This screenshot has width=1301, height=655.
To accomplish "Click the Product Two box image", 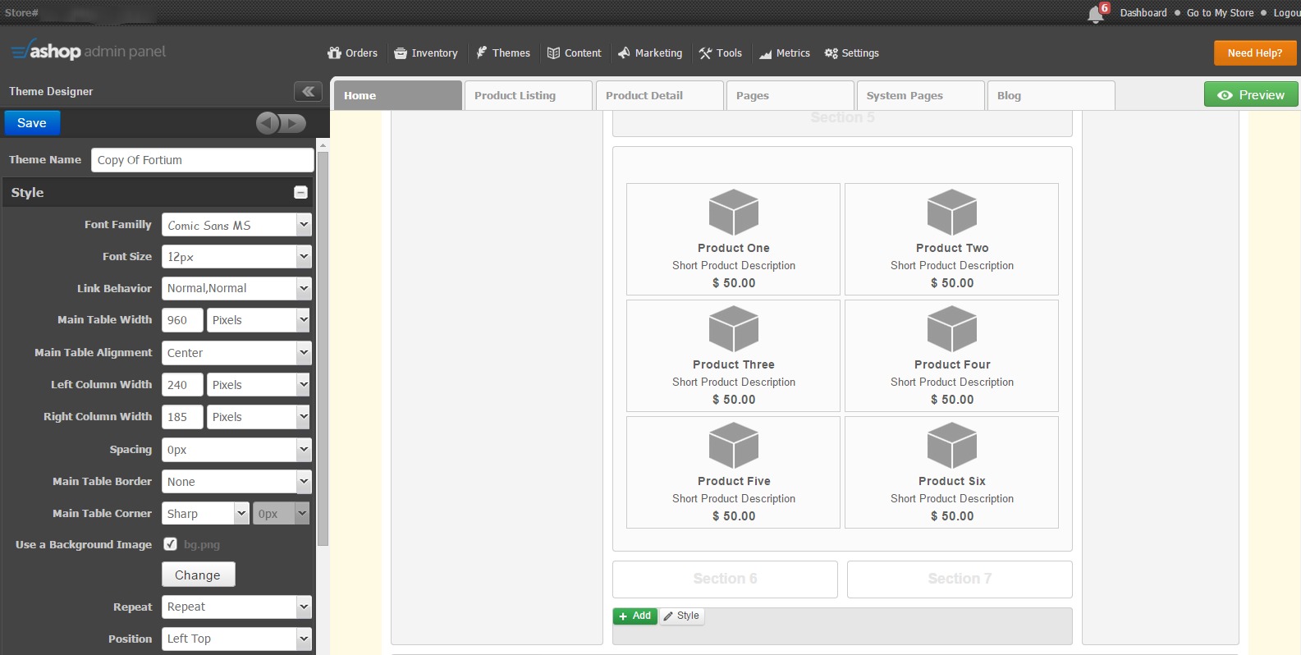I will pyautogui.click(x=951, y=212).
